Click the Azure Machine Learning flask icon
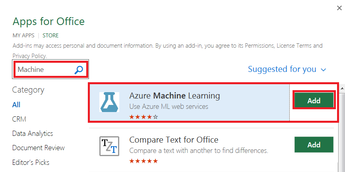This screenshot has height=172, width=345. [109, 101]
